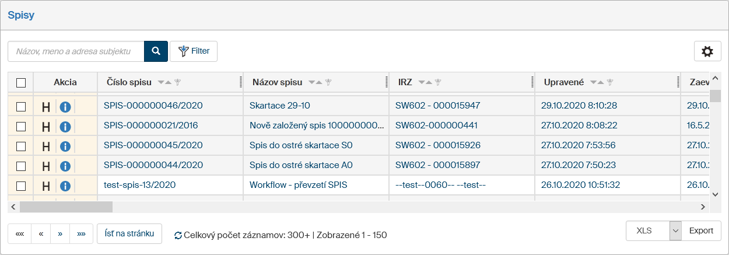Open the gear settings menu
The height and width of the screenshot is (255, 729).
coord(707,51)
